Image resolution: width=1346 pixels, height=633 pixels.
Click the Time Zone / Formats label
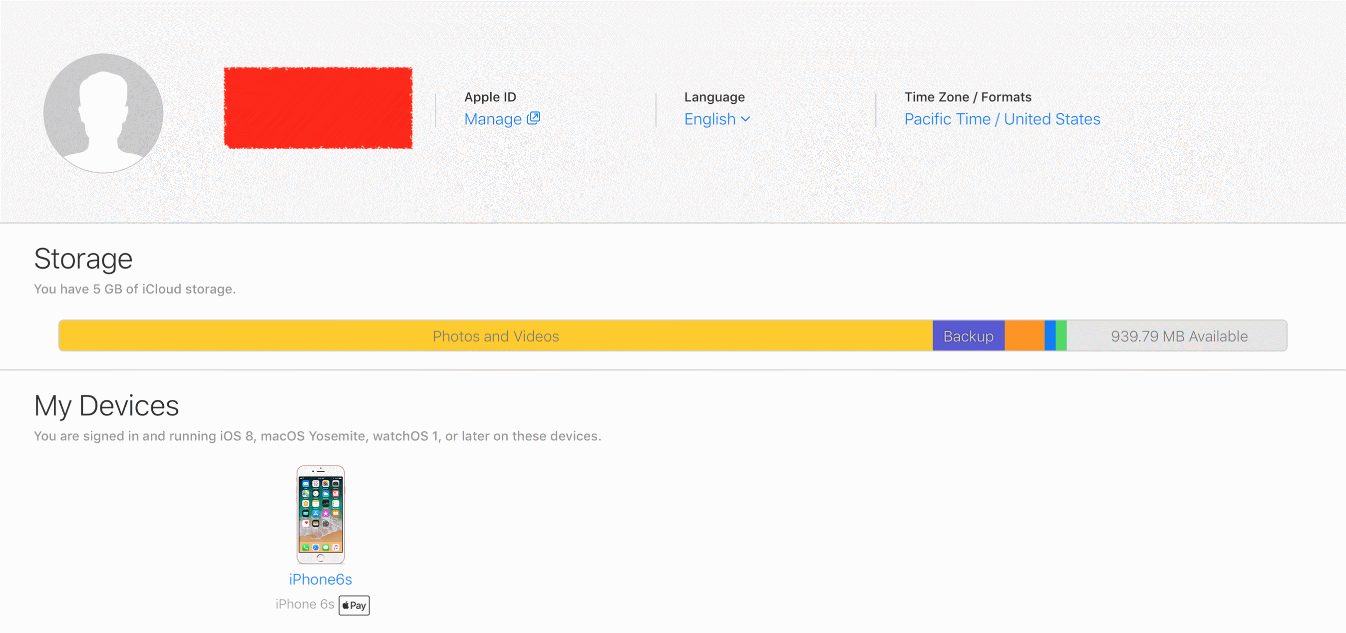(x=968, y=97)
